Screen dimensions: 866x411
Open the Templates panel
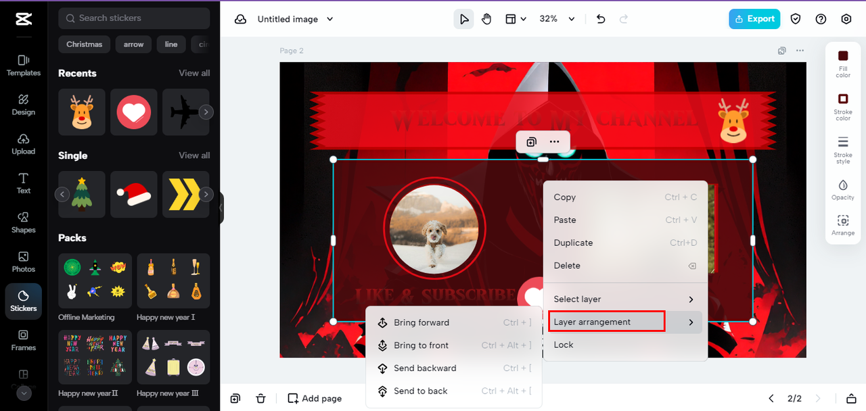[x=24, y=66]
